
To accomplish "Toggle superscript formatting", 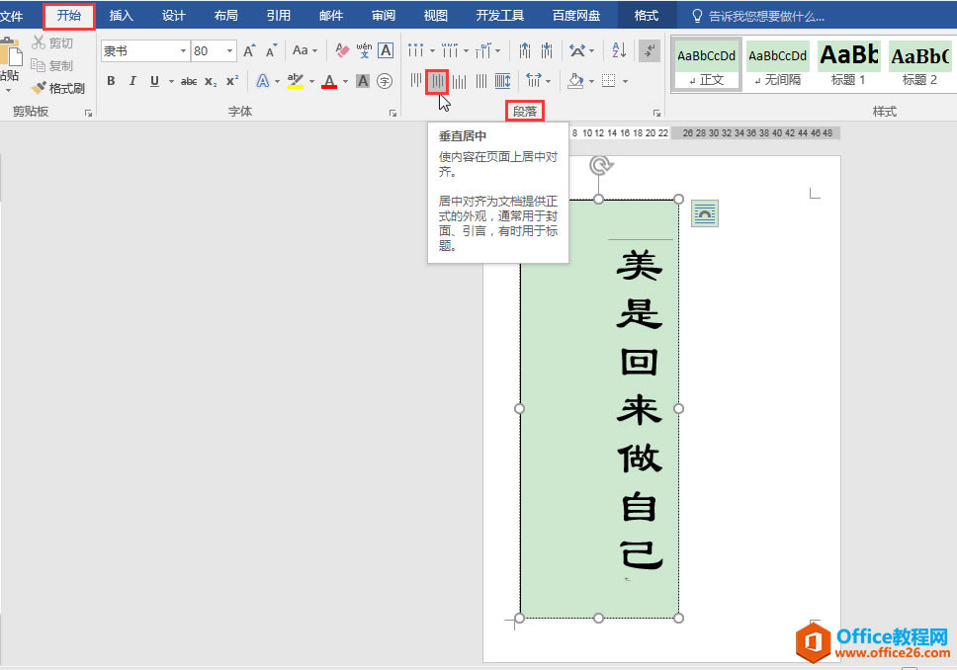I will click(232, 81).
